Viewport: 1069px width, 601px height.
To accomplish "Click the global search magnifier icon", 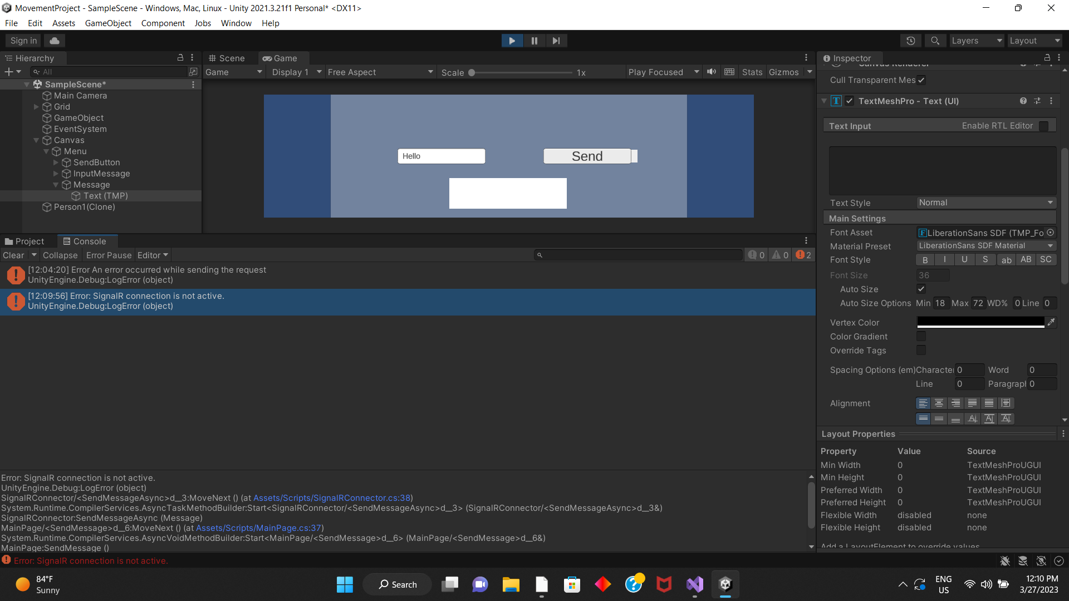I will (935, 41).
